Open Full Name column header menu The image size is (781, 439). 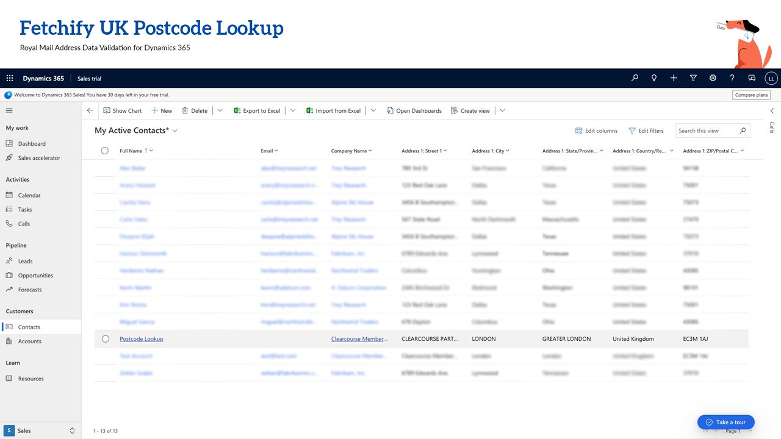click(136, 151)
